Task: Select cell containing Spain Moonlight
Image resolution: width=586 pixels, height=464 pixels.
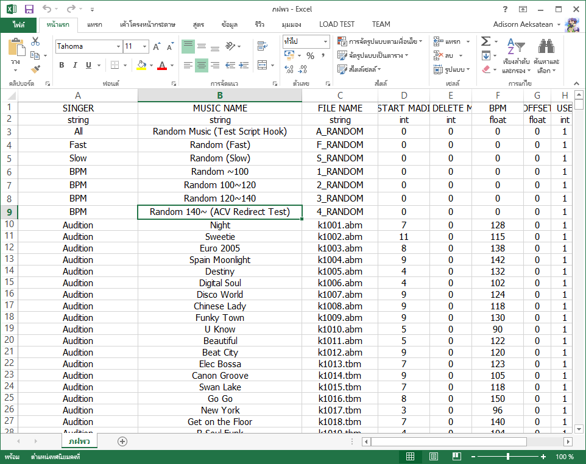Action: [x=219, y=260]
